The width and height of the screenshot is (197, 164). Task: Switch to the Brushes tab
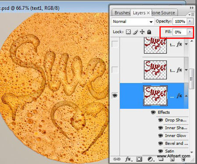tap(121, 13)
